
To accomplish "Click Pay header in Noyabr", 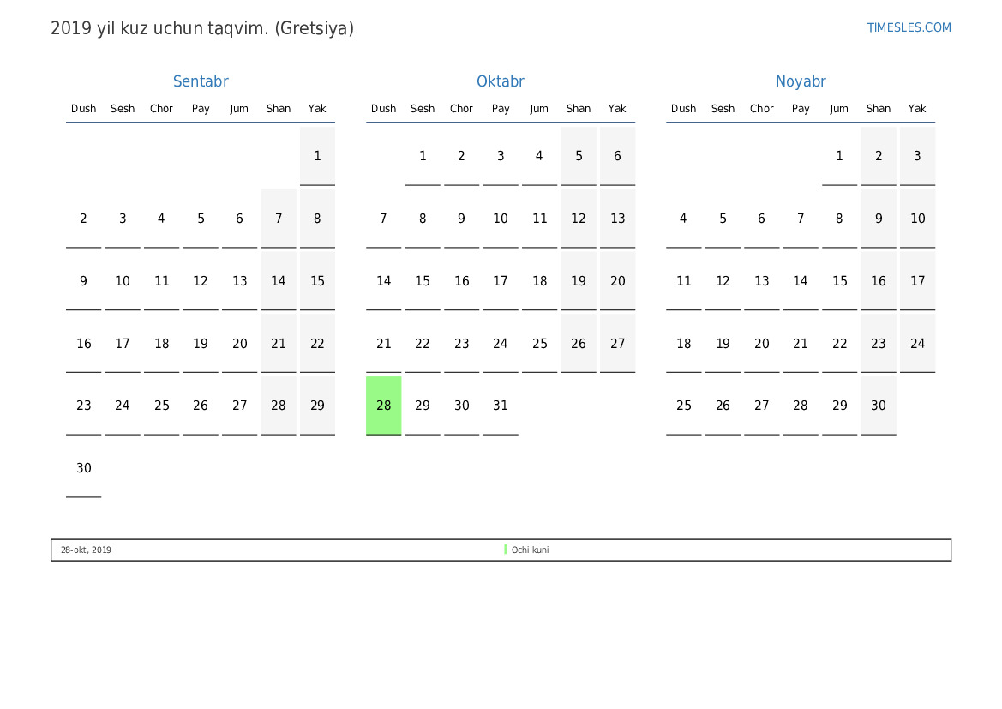I will click(x=801, y=109).
